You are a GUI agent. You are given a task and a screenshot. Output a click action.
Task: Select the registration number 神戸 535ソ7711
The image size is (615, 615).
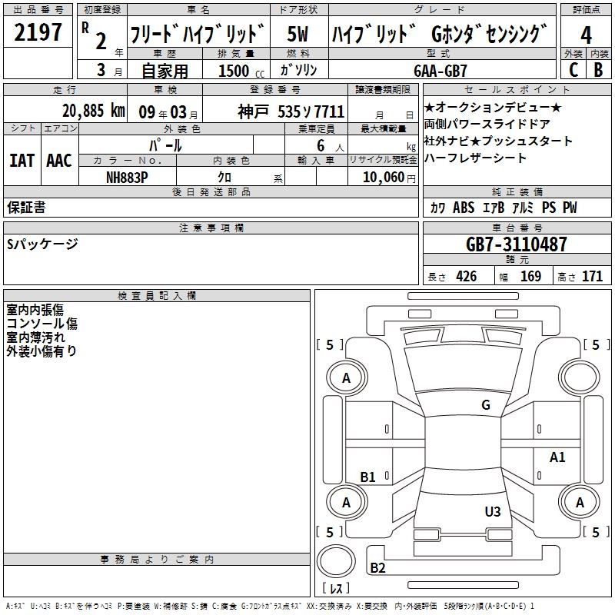click(291, 111)
